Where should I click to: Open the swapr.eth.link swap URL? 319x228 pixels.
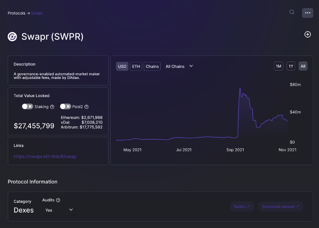[x=45, y=156]
